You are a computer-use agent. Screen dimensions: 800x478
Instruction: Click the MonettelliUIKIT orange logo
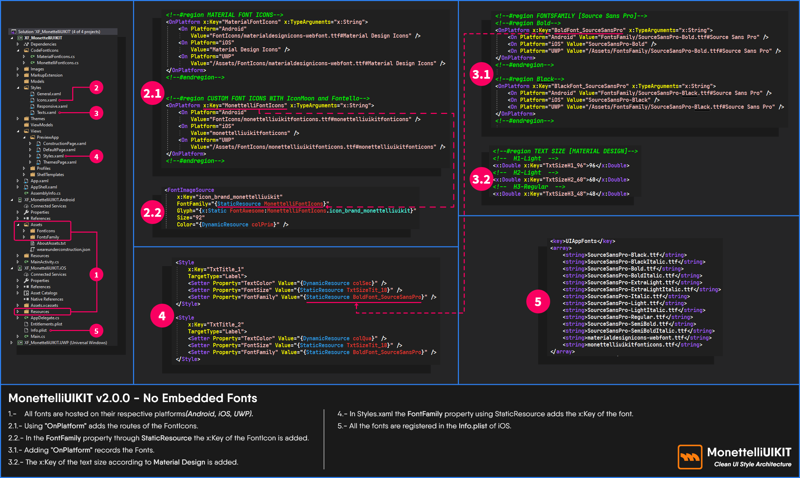(x=690, y=457)
